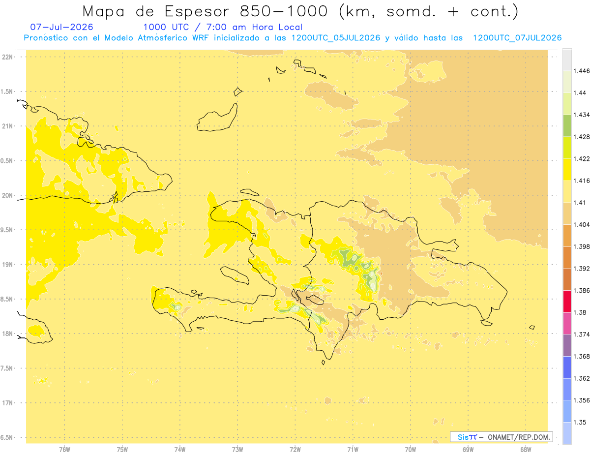Click the '1.374' legend value

click(582, 334)
